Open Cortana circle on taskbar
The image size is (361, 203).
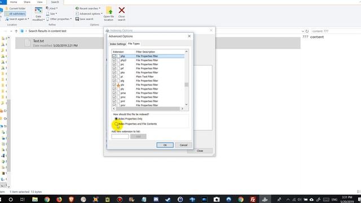(x=11, y=199)
